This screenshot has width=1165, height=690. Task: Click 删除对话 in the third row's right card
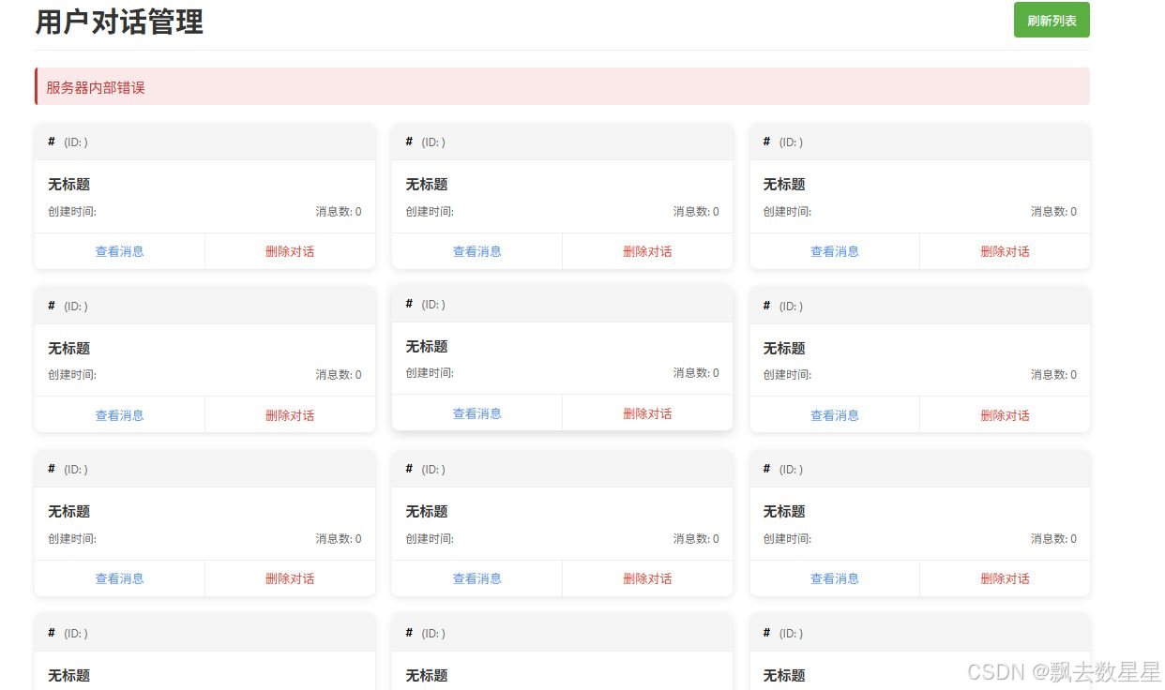coord(1005,578)
